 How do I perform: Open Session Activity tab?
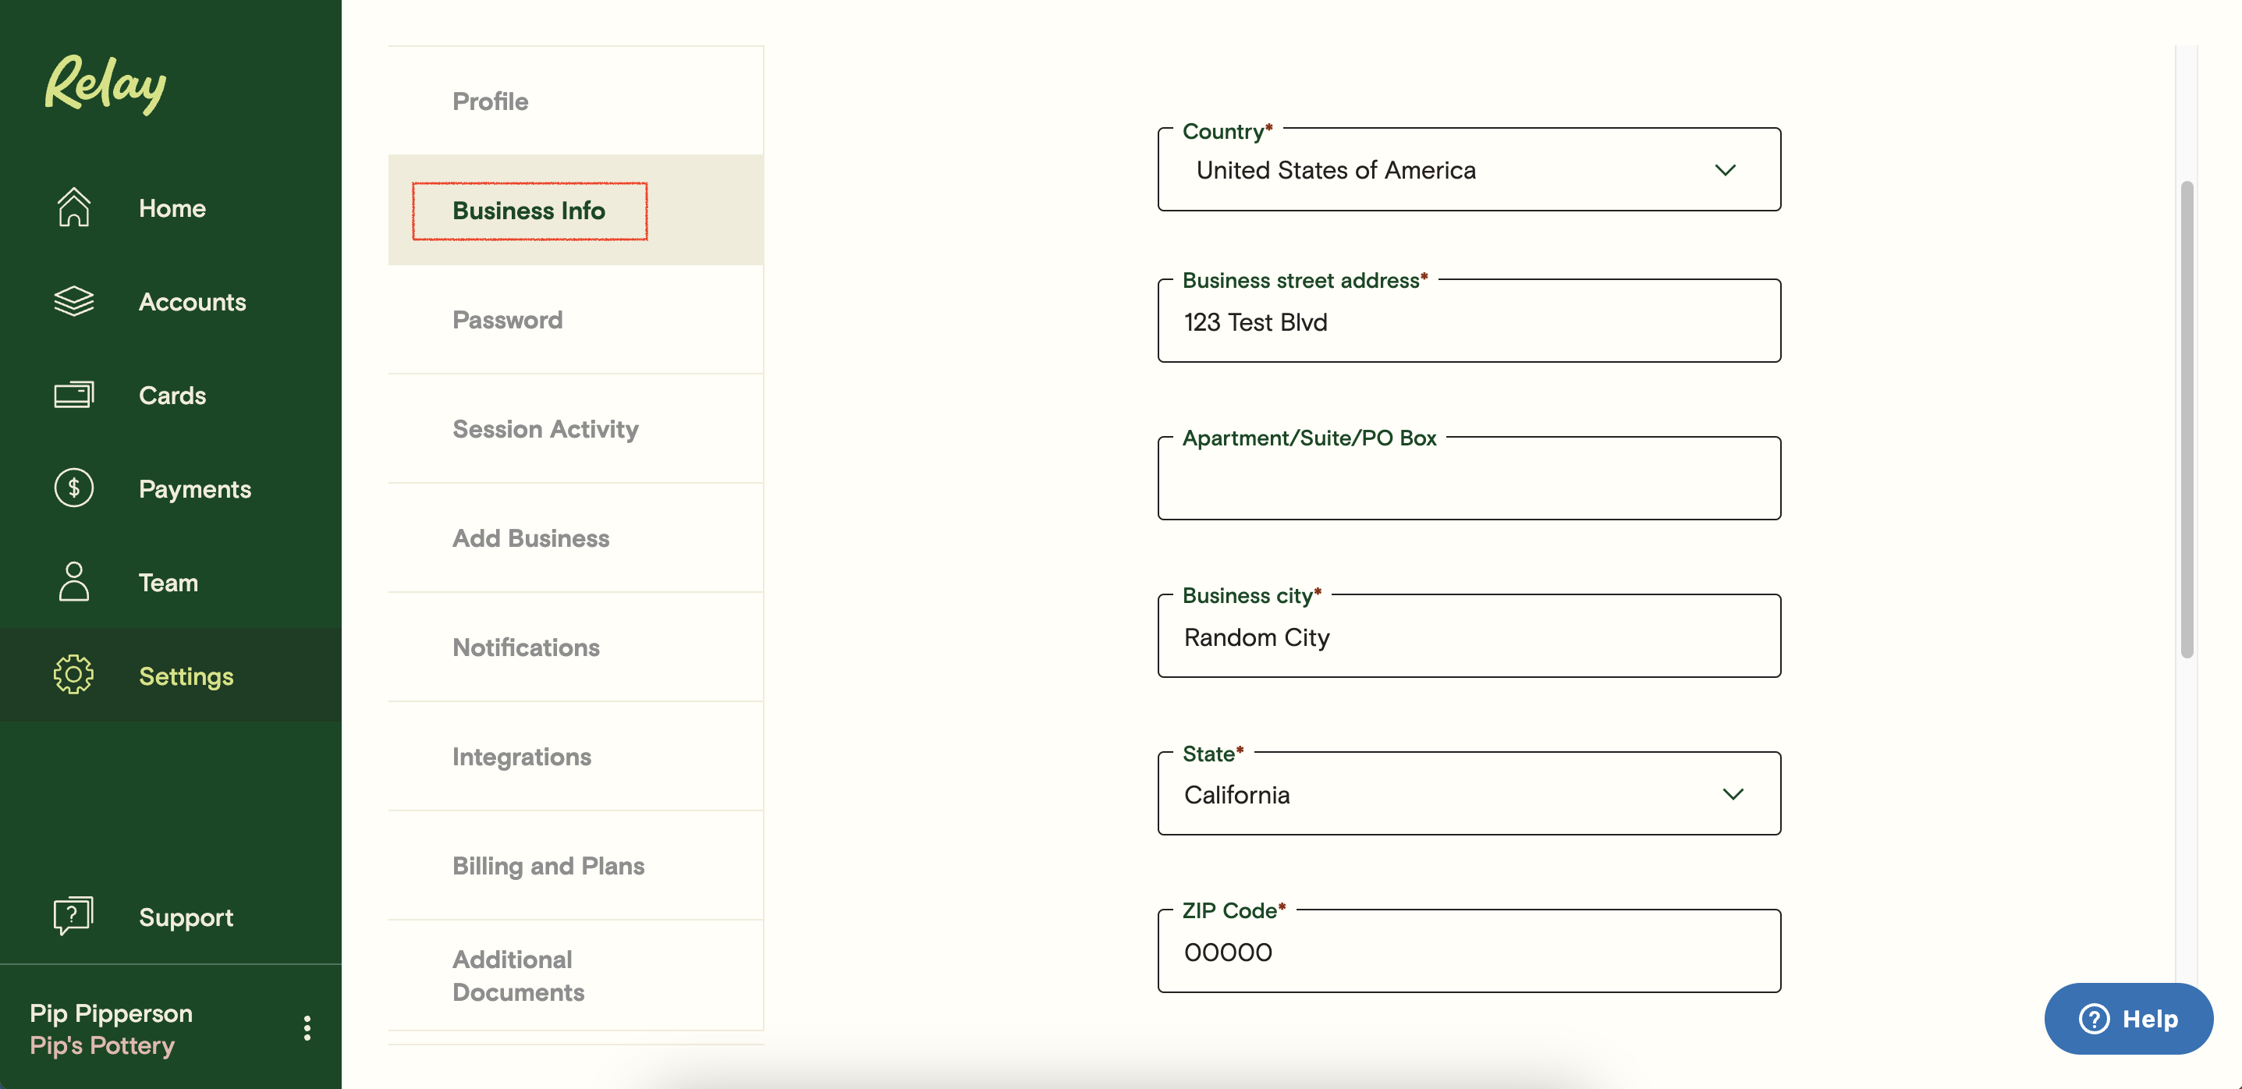[x=575, y=428]
